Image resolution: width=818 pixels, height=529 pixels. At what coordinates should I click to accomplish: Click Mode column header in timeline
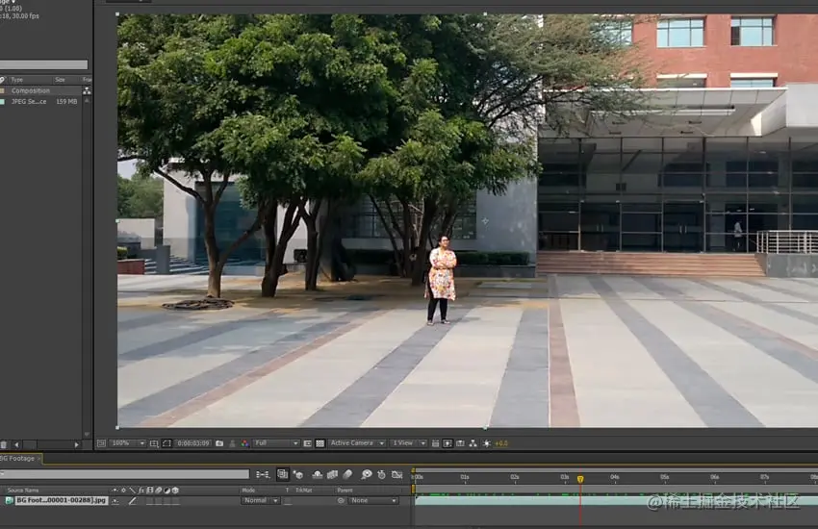click(x=248, y=491)
